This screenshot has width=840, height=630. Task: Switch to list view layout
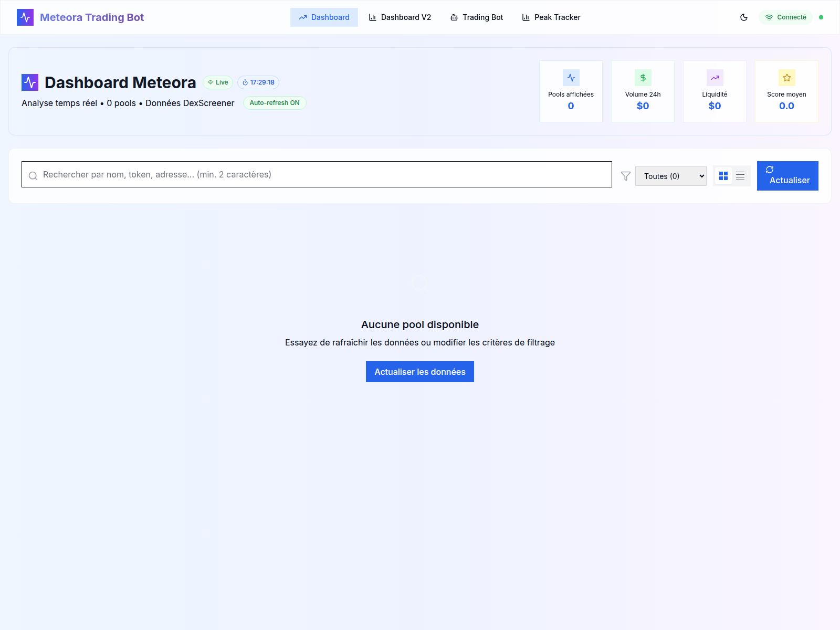pos(740,176)
